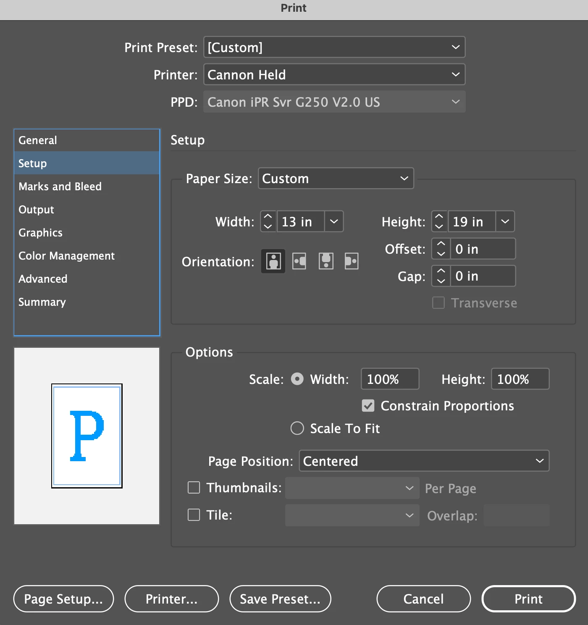Viewport: 588px width, 625px height.
Task: Click the paper Height 19 in field
Action: (472, 221)
